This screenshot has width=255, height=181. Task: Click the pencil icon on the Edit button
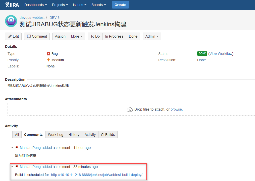10,36
